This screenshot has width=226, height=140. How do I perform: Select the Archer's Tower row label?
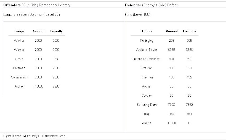point(147,50)
